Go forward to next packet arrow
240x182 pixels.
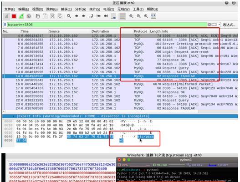[x=84, y=16]
